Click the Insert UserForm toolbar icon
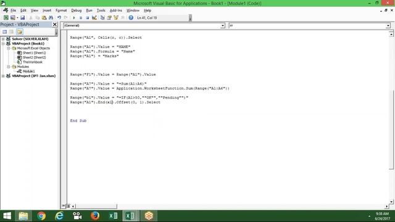Viewport: 395px width, 222px height. coord(12,18)
